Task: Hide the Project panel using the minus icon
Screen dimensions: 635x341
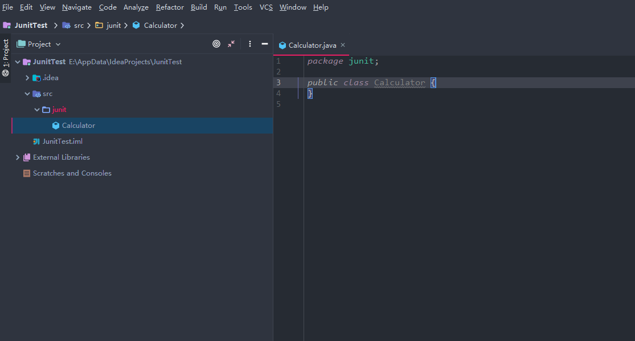Action: point(265,44)
